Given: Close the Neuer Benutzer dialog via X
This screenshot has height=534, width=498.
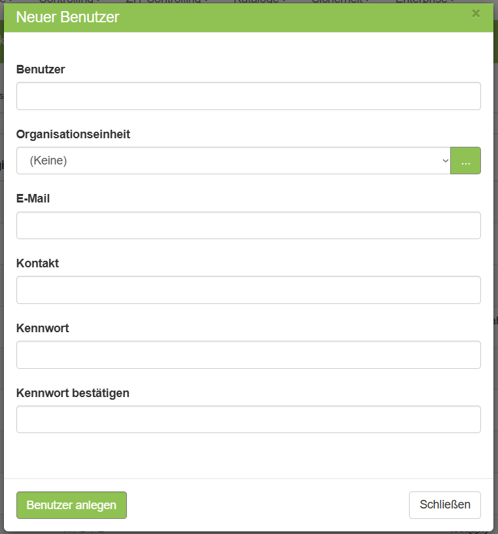Looking at the screenshot, I should 476,14.
